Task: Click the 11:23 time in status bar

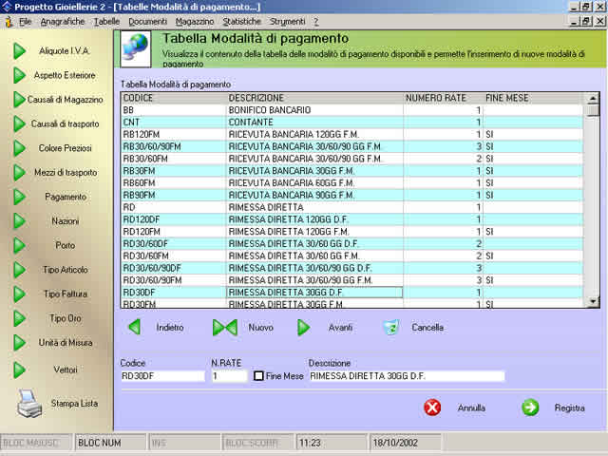Action: [x=332, y=443]
